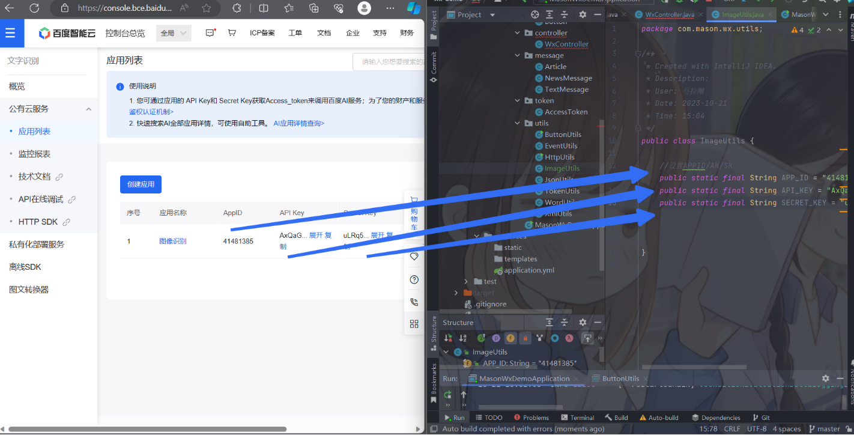Toggle Show Lambdas in Structure toolbar
Viewport: 854px width, 435px height.
coord(569,338)
